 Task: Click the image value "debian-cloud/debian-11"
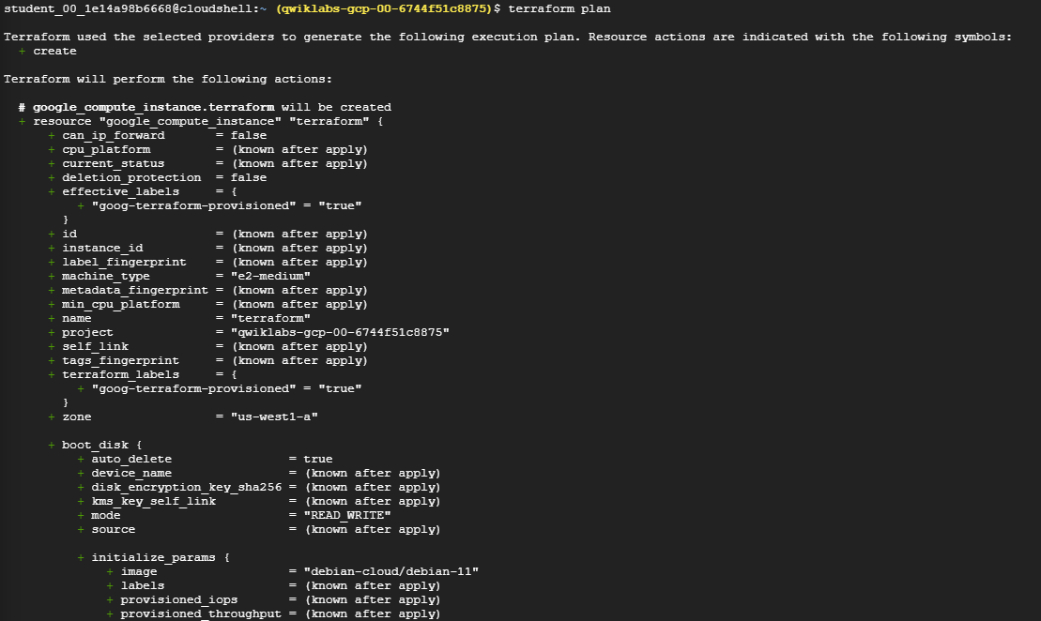coord(391,571)
